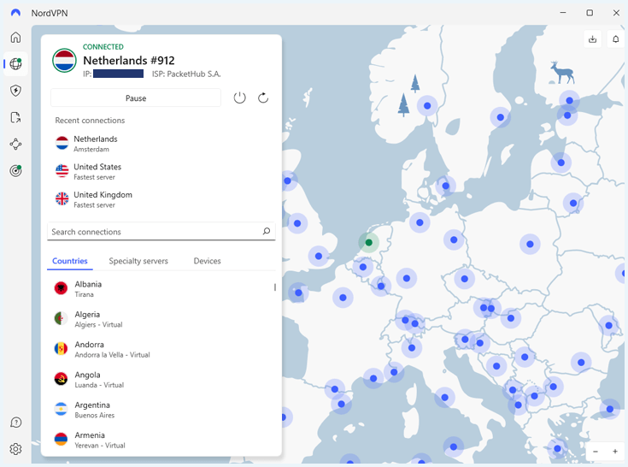This screenshot has height=467, width=628.
Task: Click the search magnifier icon
Action: 267,231
